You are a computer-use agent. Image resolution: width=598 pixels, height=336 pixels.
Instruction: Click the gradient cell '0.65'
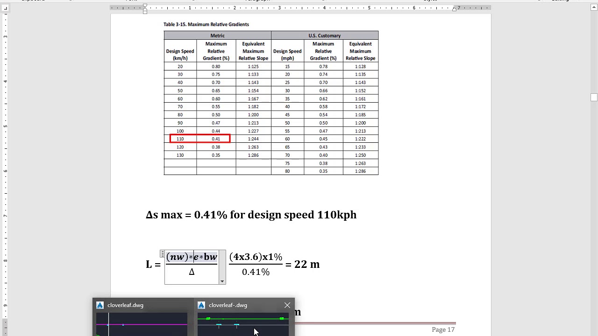[x=216, y=91]
